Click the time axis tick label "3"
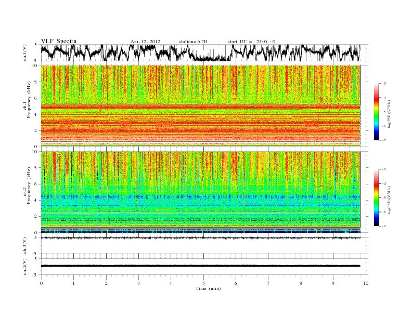The image size is (412, 318). coord(138,283)
